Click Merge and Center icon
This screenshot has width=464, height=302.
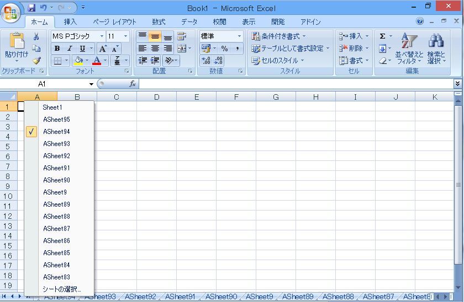coord(182,48)
